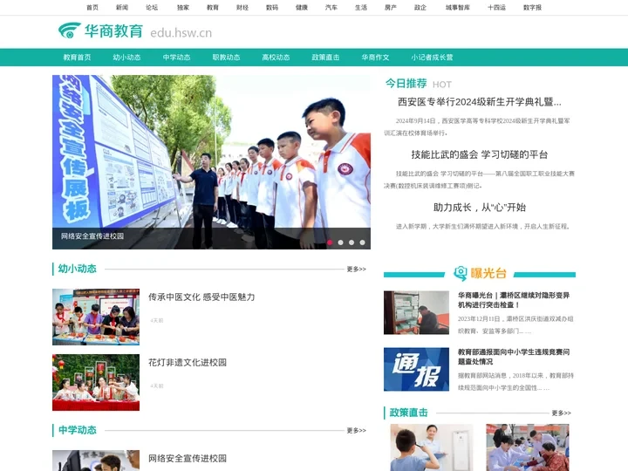Open 房产 in top navigation

click(x=391, y=8)
